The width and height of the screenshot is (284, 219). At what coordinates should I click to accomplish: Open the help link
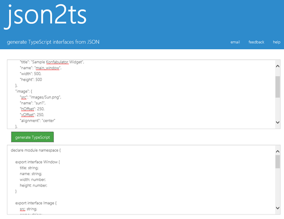click(277, 42)
